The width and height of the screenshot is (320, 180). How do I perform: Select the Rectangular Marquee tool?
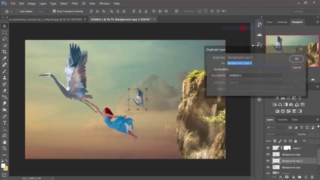point(4,32)
